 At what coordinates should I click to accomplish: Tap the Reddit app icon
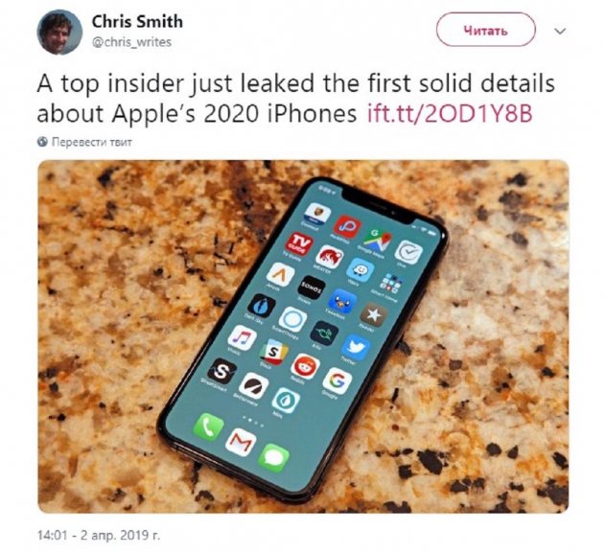pos(305,366)
